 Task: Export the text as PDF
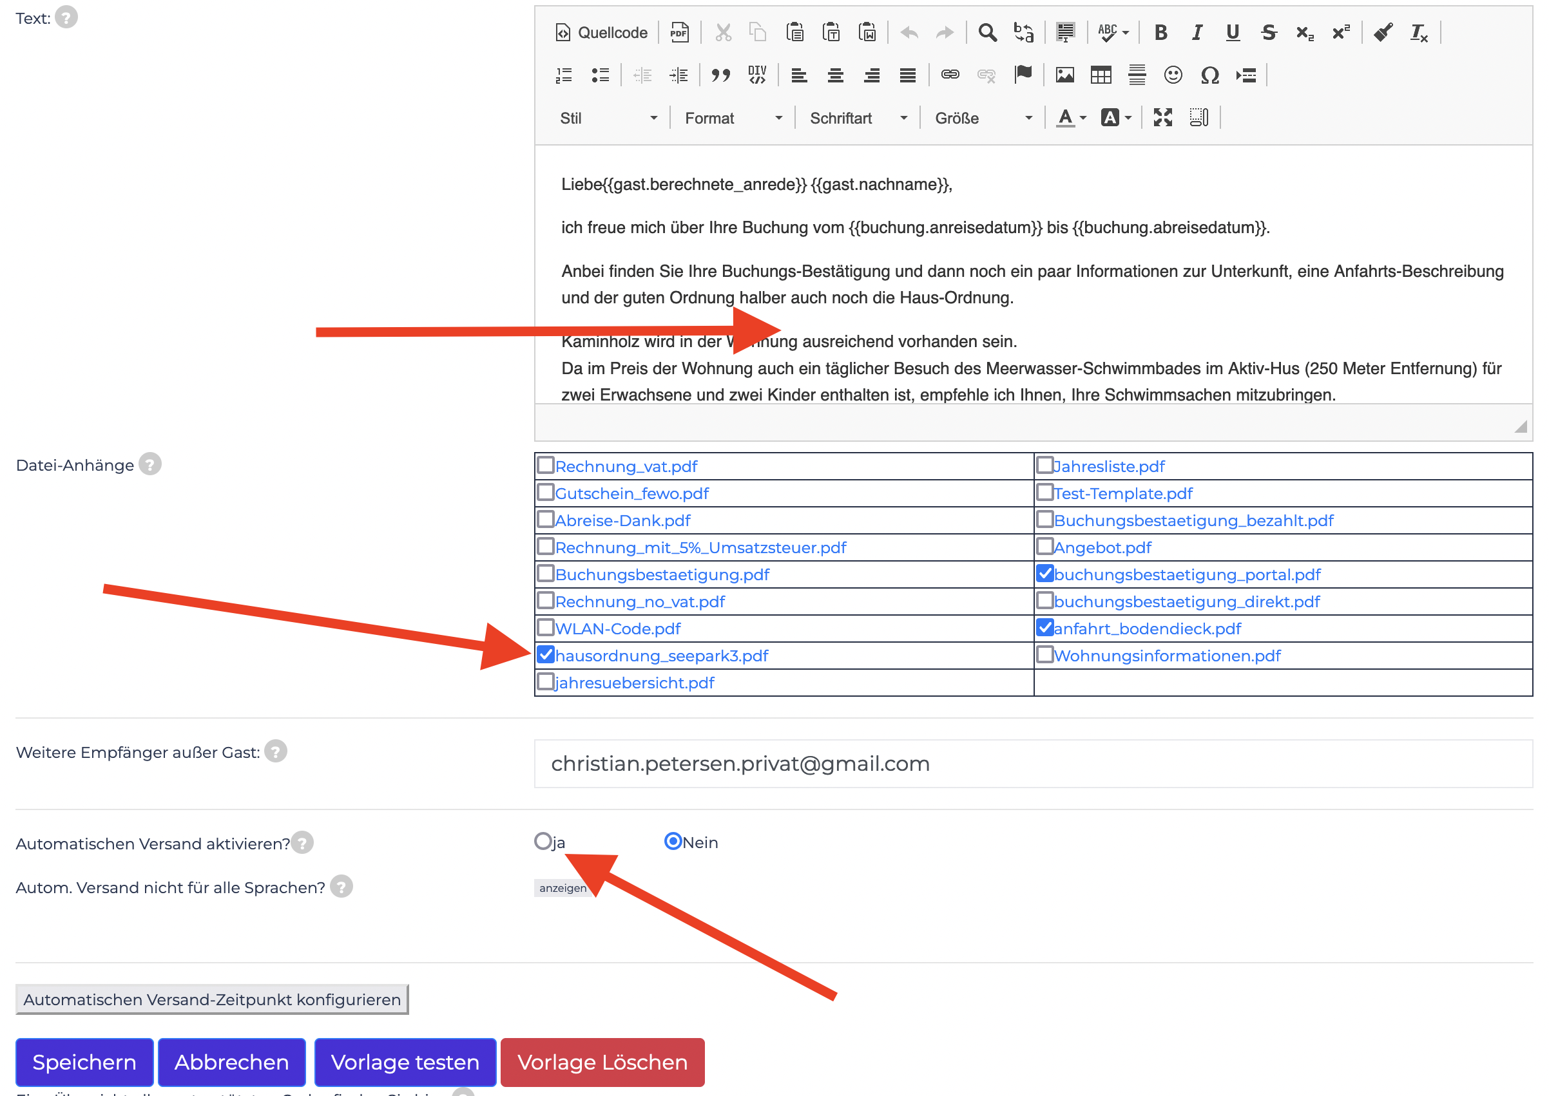point(679,32)
